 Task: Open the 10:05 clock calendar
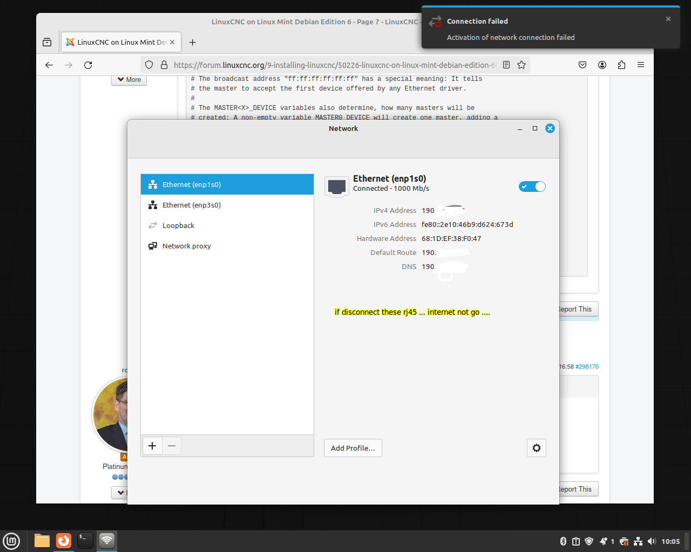click(x=670, y=541)
